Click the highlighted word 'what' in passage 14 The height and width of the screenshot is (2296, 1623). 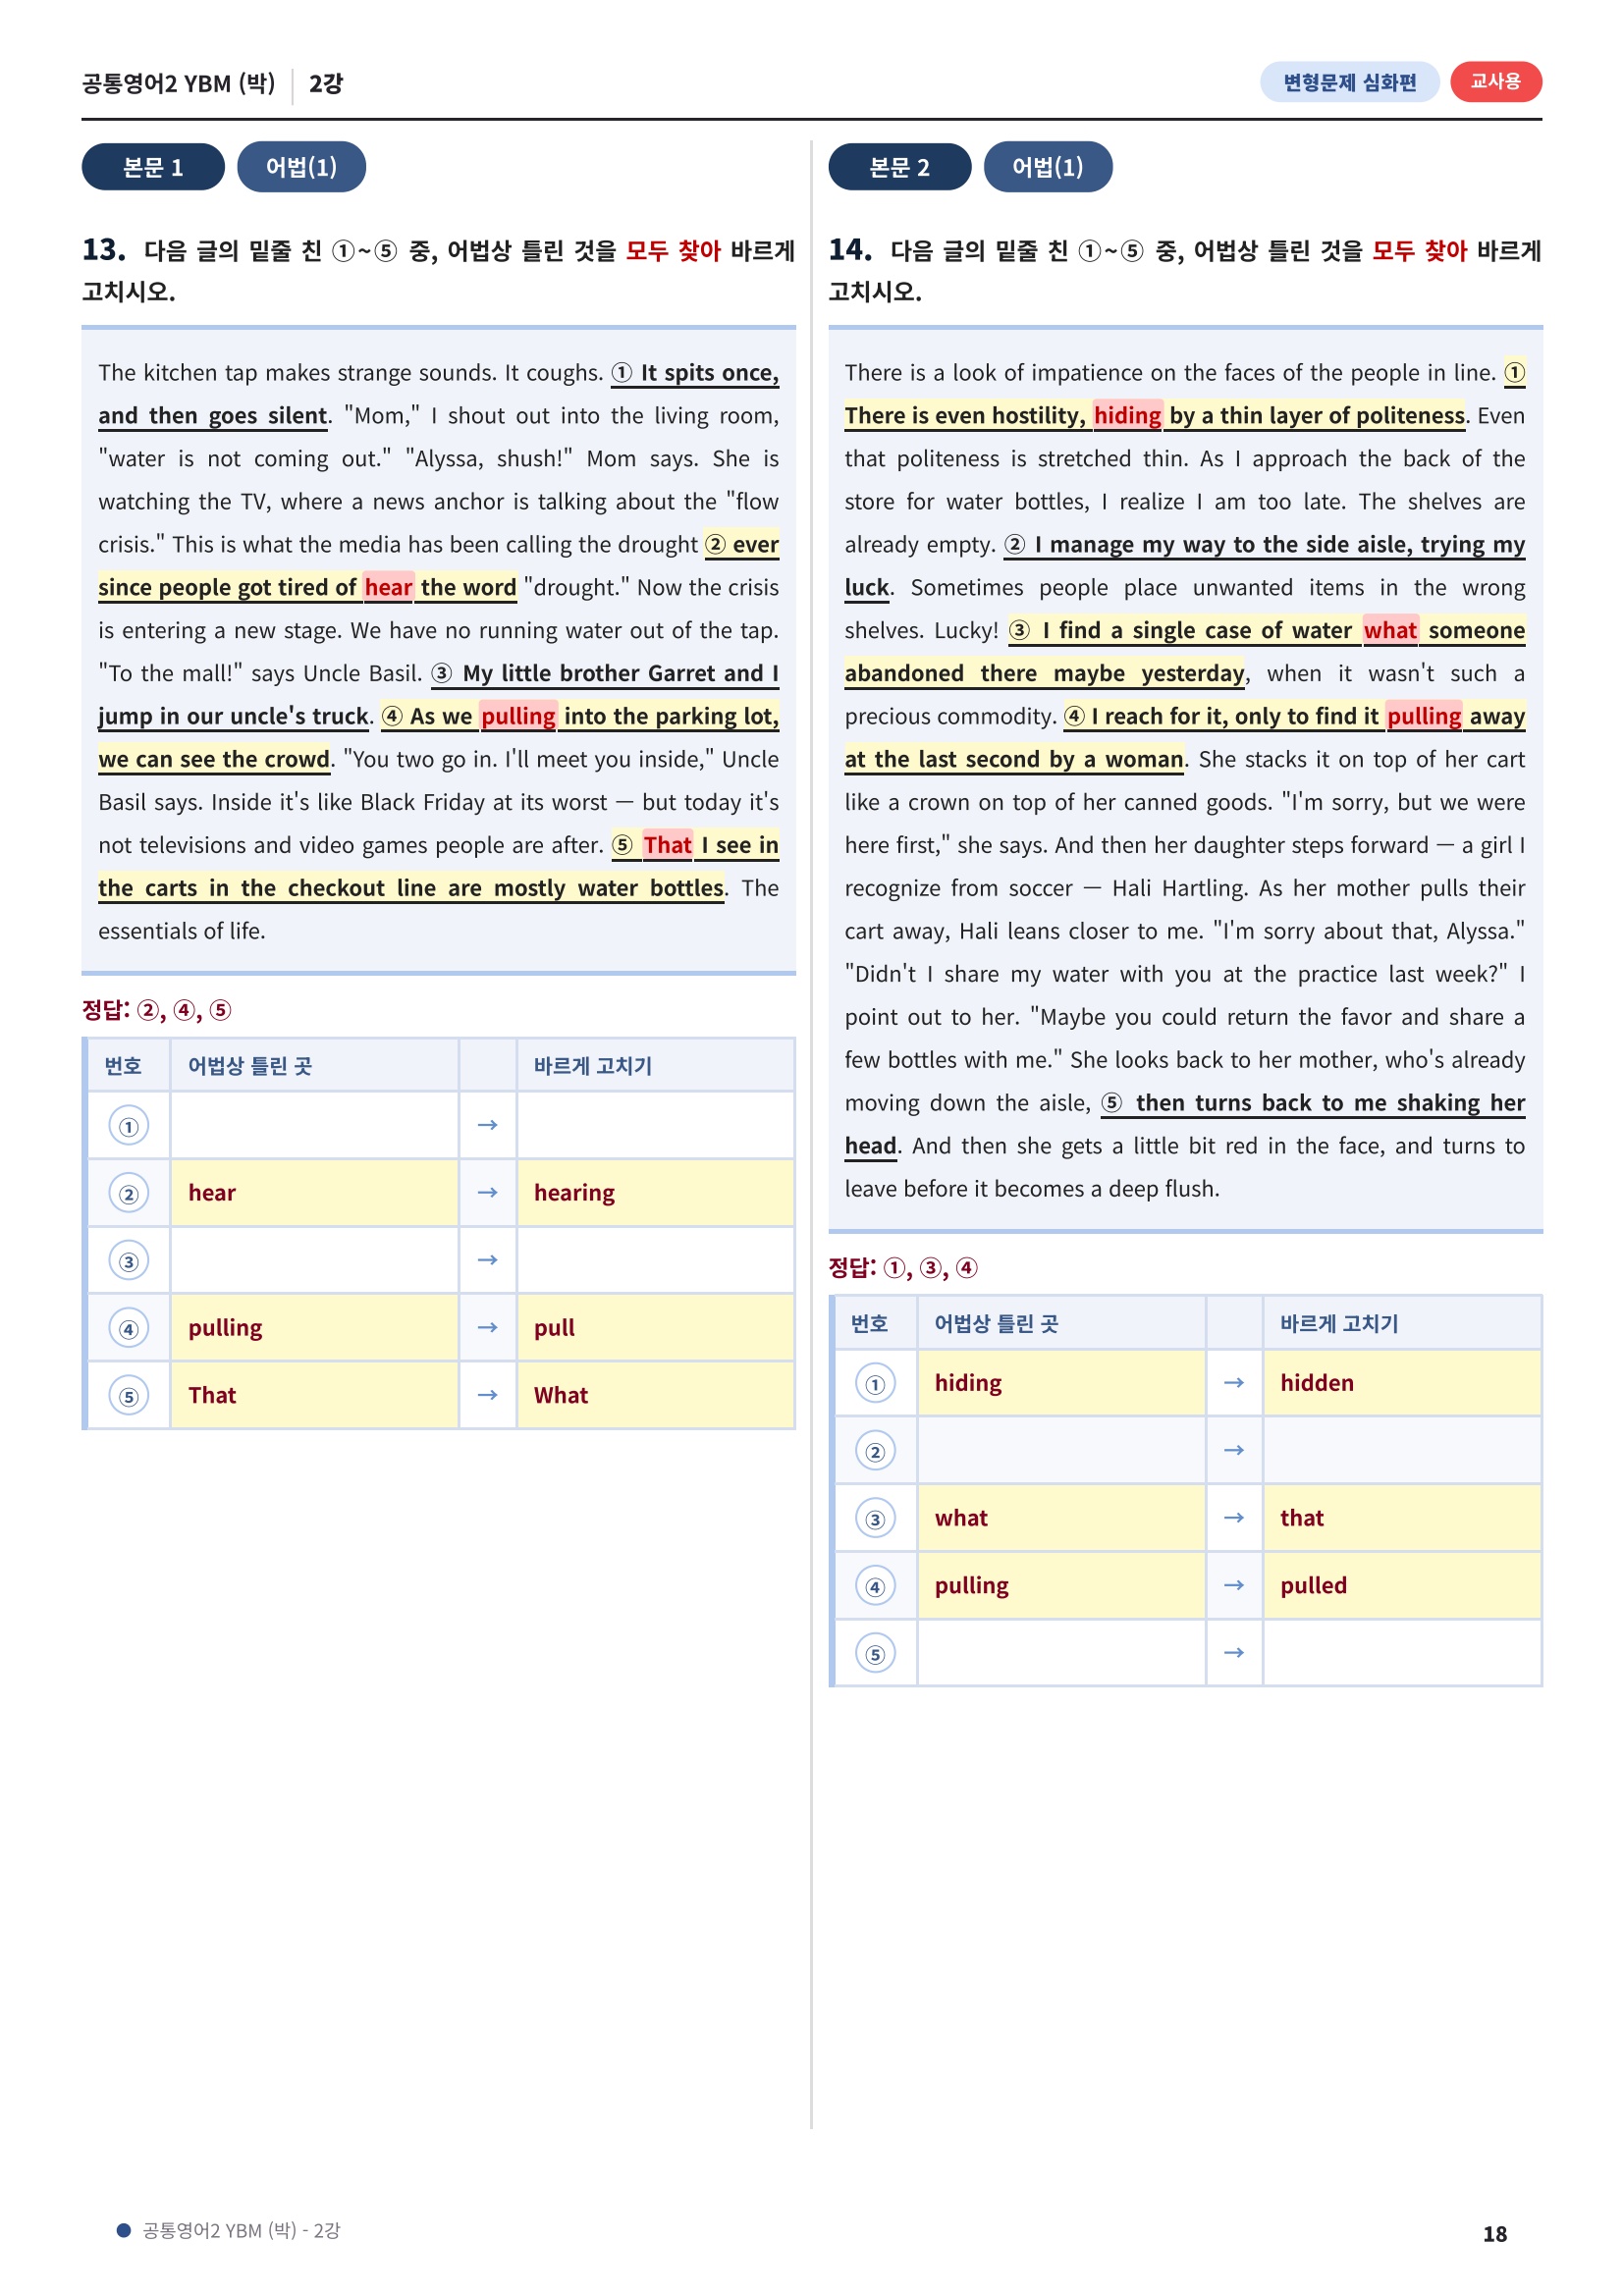tap(1390, 631)
